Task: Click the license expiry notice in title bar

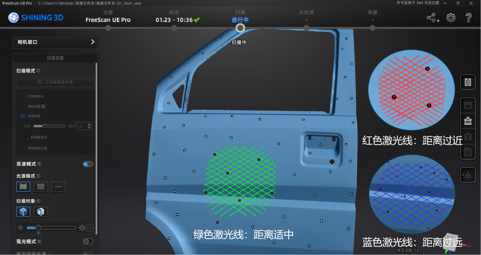Action: point(417,3)
